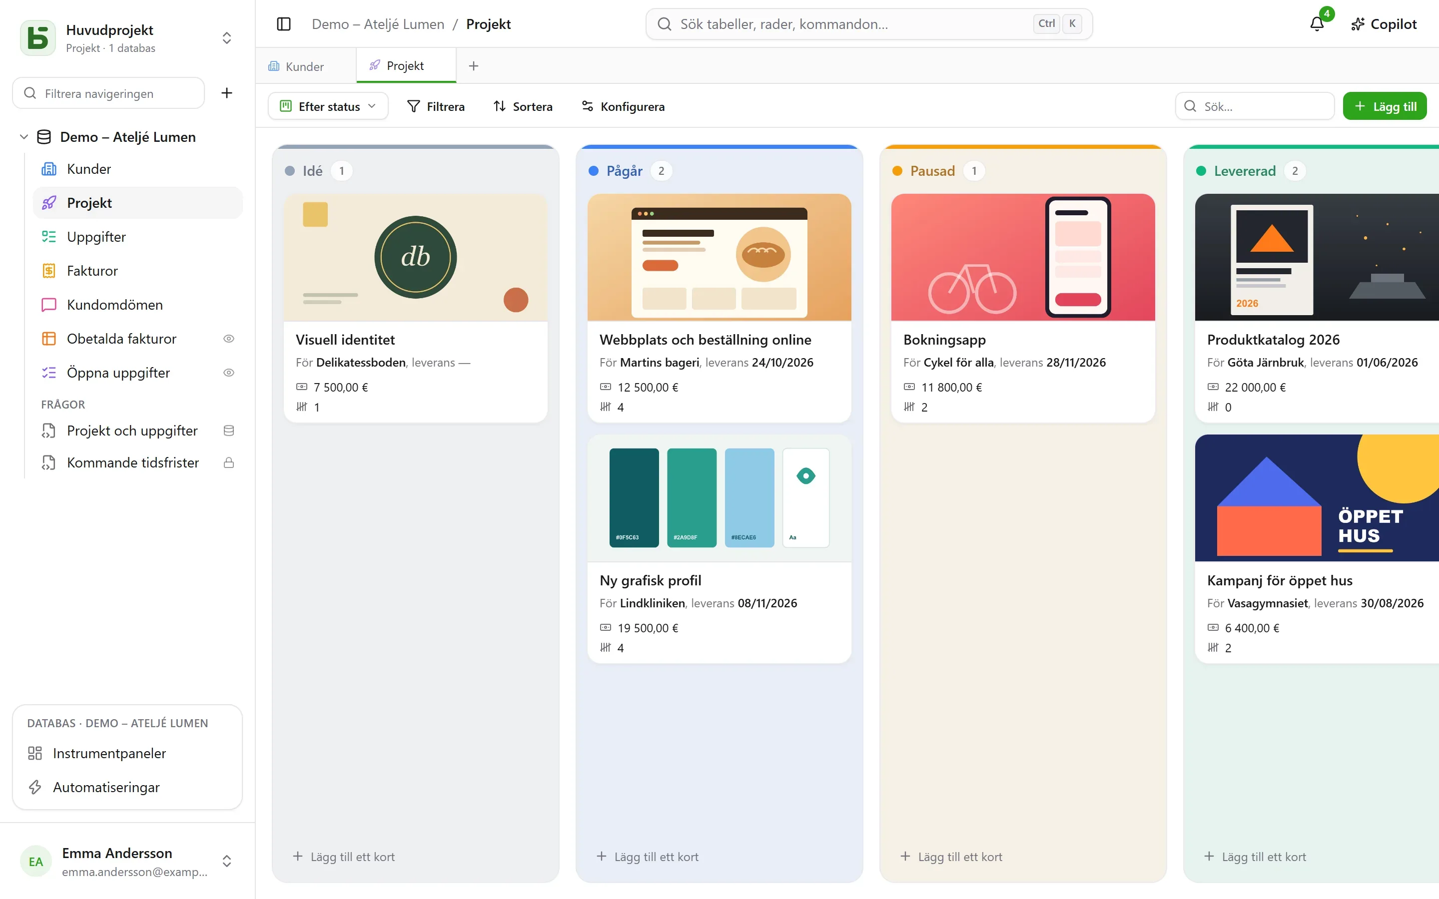Viewport: 1439px width, 899px height.
Task: Open Kunder in the sidebar
Action: tap(138, 169)
